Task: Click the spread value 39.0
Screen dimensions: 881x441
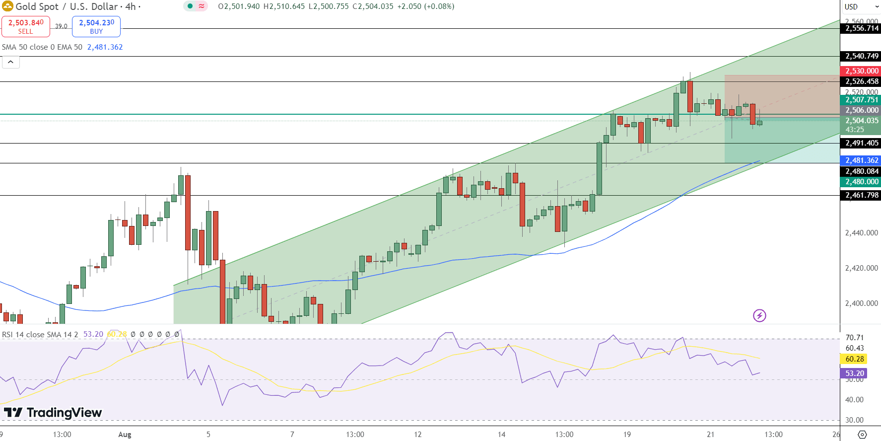Action: click(x=61, y=26)
